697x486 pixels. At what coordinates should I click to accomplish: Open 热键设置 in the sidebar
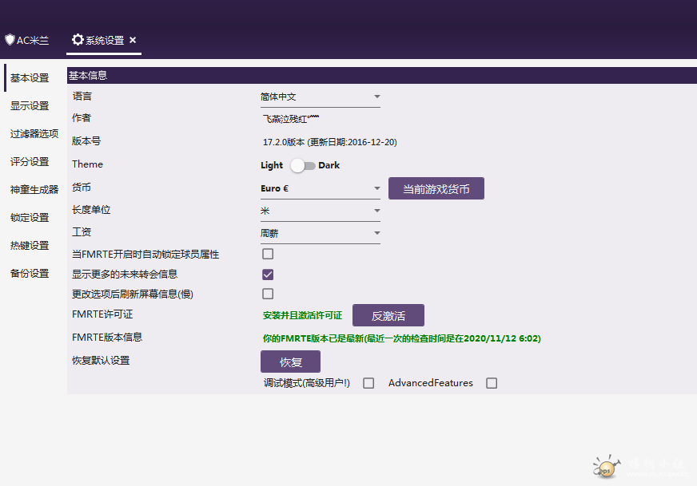[x=30, y=246]
